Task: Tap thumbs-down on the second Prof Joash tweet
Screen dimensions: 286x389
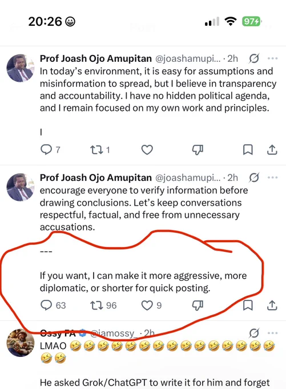Action: (x=198, y=305)
